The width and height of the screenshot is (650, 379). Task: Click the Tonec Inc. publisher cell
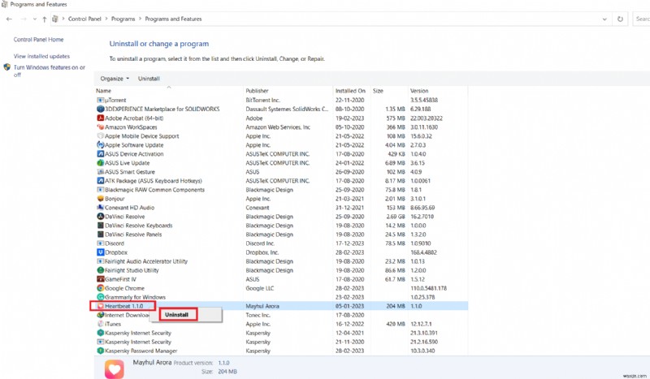(x=258, y=315)
